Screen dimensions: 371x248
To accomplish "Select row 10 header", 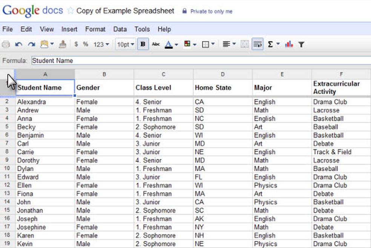I will (8, 168).
